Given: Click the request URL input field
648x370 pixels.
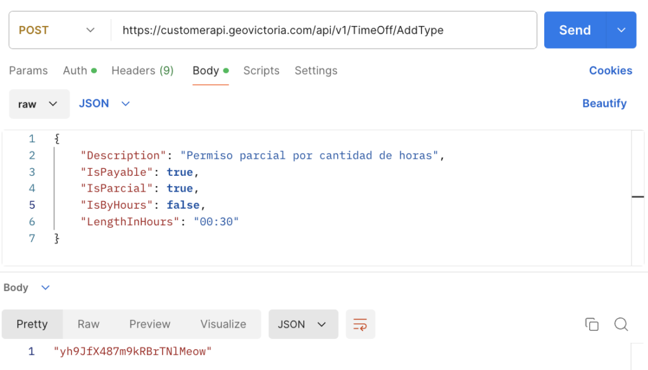Looking at the screenshot, I should [323, 30].
